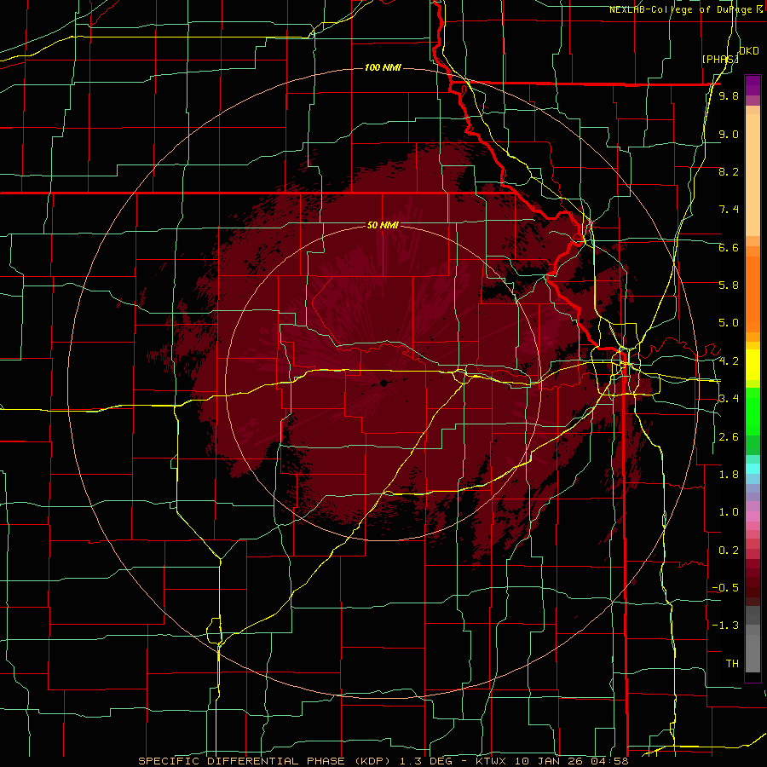This screenshot has height=767, width=767.
Task: Click the -0.5 value on the color scale
Action: (725, 588)
